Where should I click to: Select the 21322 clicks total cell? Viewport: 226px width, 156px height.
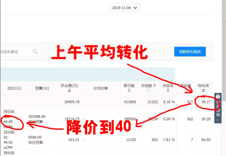point(153,102)
